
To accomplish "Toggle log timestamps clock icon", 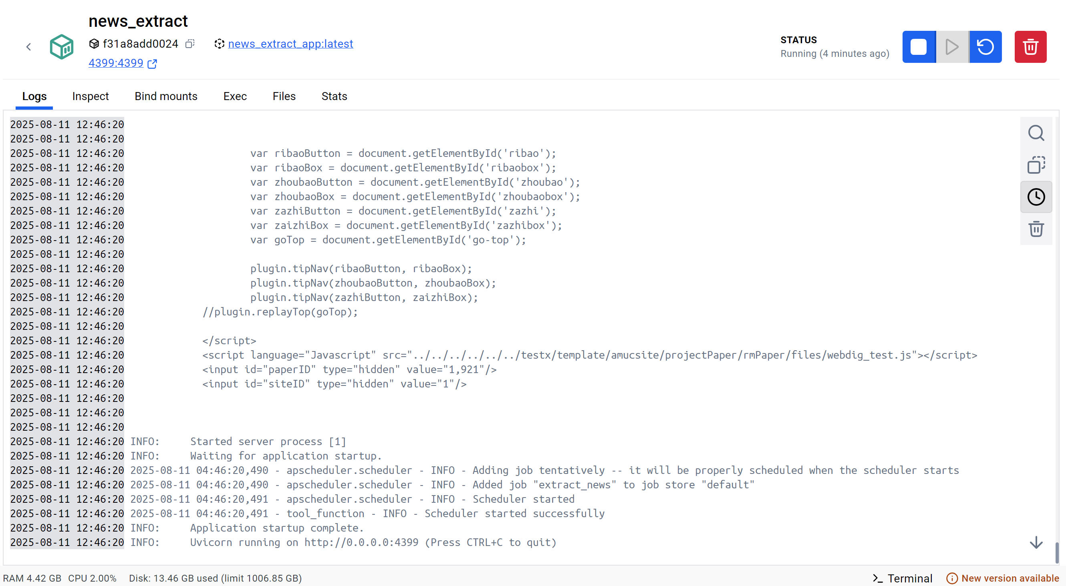I will [x=1036, y=197].
